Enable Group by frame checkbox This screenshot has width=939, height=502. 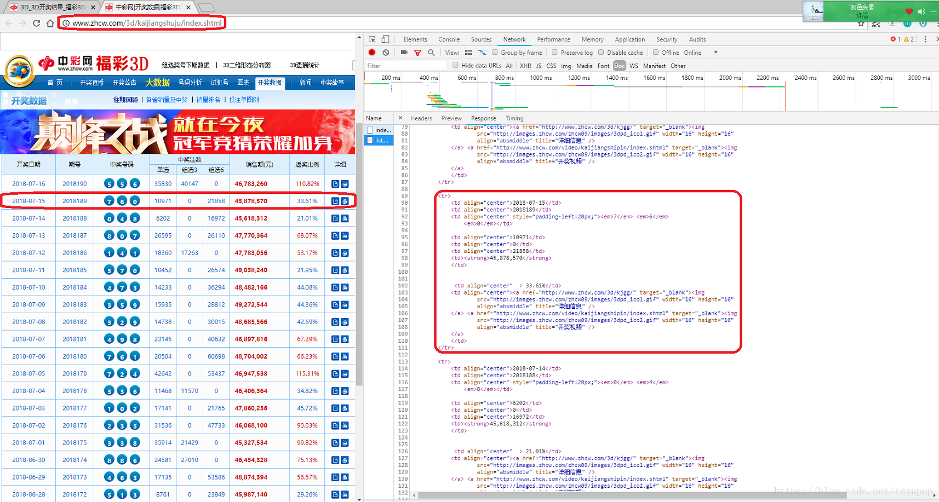(x=495, y=53)
